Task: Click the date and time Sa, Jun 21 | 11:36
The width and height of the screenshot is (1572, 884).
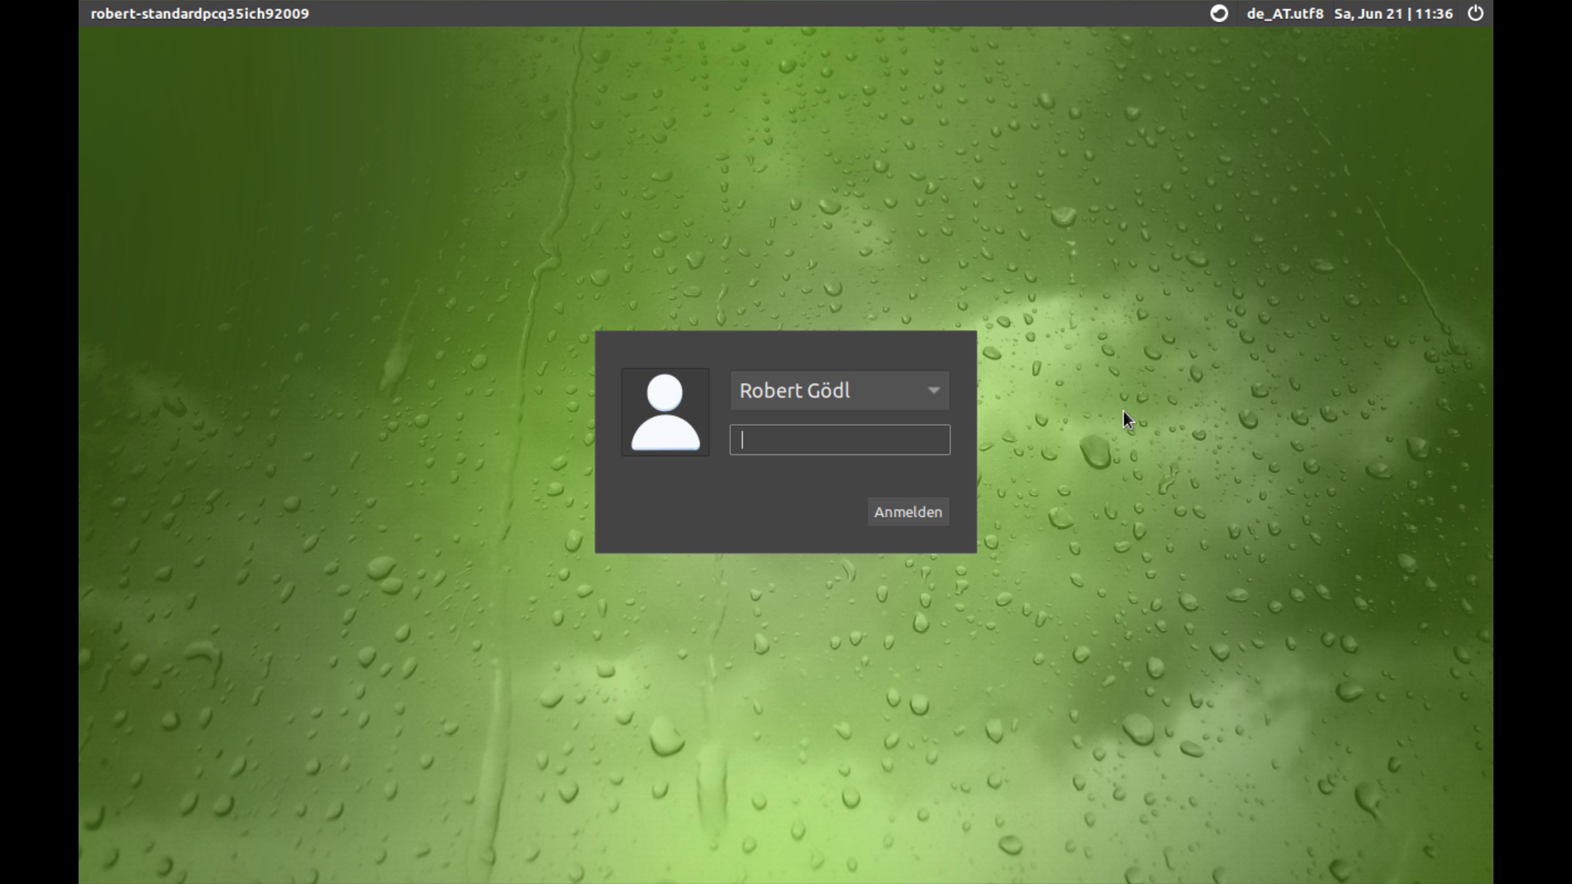Action: [1393, 14]
